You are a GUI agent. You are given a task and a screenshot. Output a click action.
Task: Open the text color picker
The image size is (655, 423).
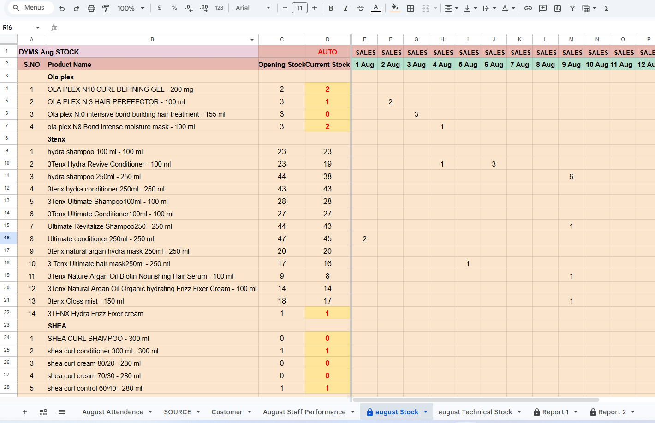click(x=376, y=8)
